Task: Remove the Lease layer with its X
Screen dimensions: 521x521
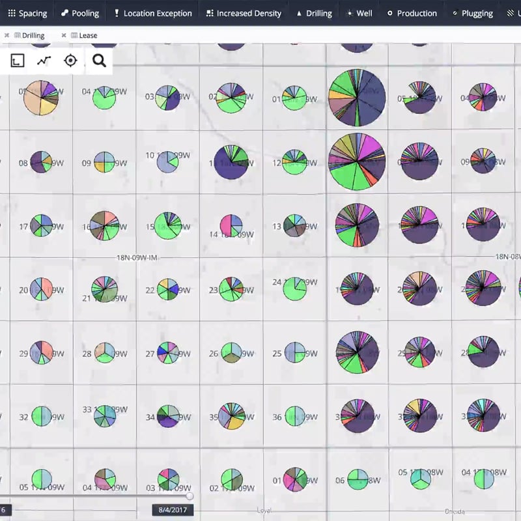Action: point(64,36)
